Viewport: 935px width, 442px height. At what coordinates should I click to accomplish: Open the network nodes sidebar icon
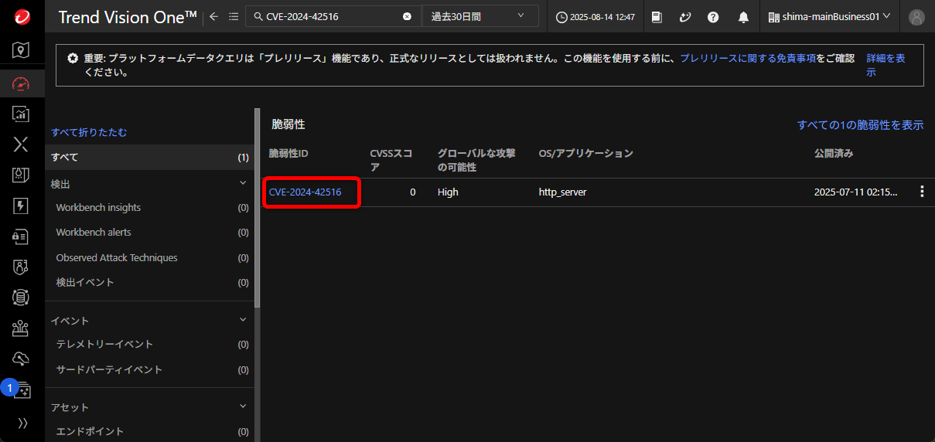point(22,328)
